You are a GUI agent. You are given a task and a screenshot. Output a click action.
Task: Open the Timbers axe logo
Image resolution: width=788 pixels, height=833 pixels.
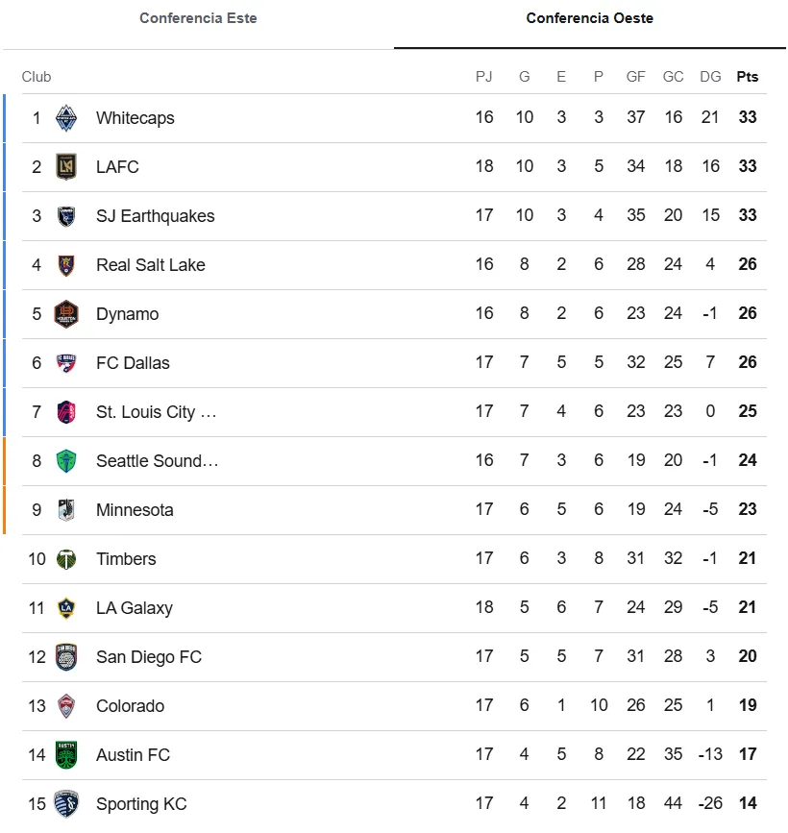(66, 559)
